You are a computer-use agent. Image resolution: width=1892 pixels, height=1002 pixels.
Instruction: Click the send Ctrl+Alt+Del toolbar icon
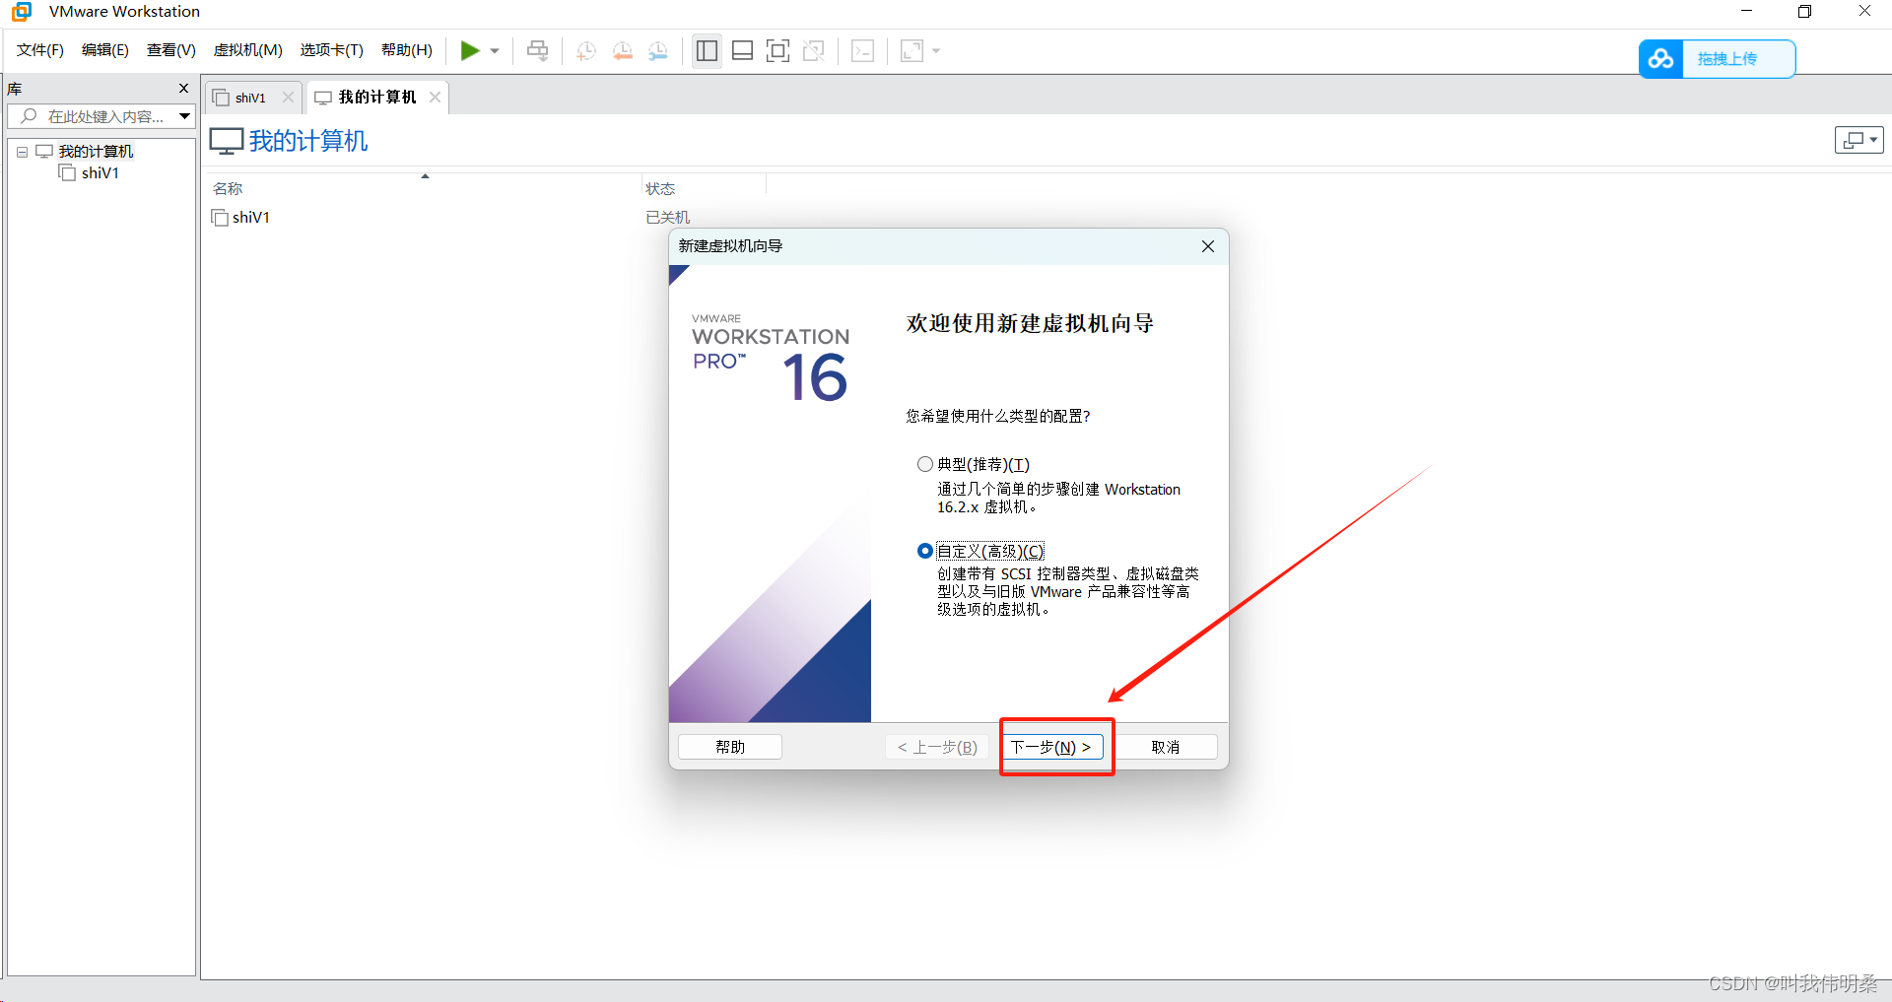click(x=537, y=50)
